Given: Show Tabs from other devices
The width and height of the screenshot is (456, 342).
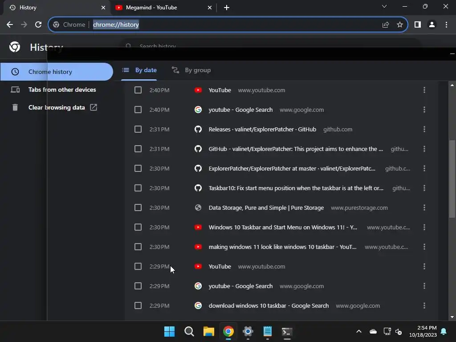Looking at the screenshot, I should pos(57,90).
